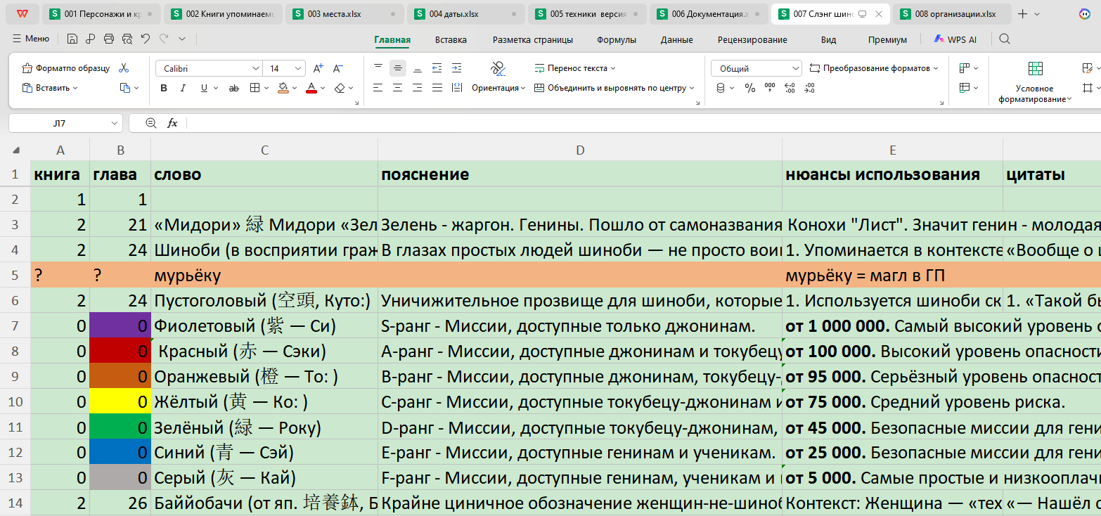Screen dimensions: 1101x516
Task: Toggle italic text formatting
Action: (183, 88)
